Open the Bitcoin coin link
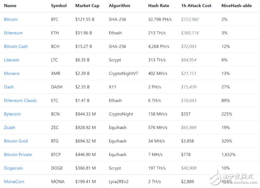This screenshot has width=260, height=188. [x=10, y=19]
